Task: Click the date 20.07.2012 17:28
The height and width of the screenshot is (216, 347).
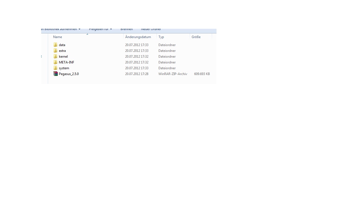Action: pyautogui.click(x=137, y=74)
